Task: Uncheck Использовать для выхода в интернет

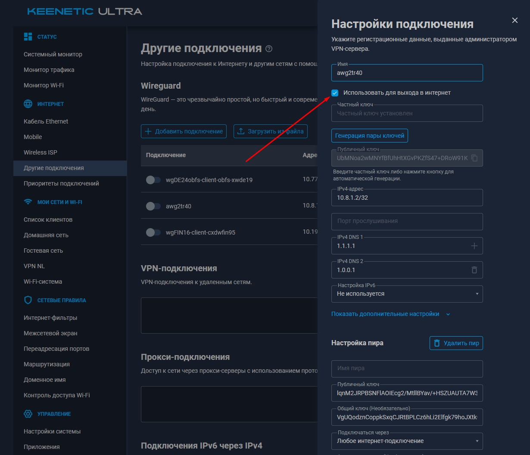Action: point(335,93)
